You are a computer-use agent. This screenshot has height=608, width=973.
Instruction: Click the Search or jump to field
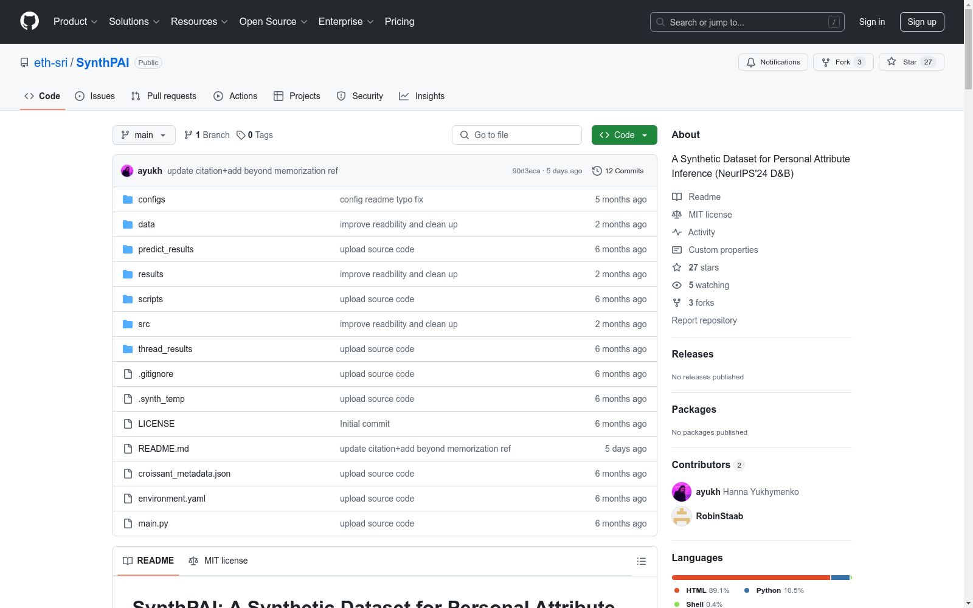747,22
